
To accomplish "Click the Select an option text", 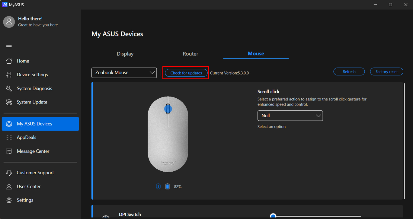I will tap(271, 127).
